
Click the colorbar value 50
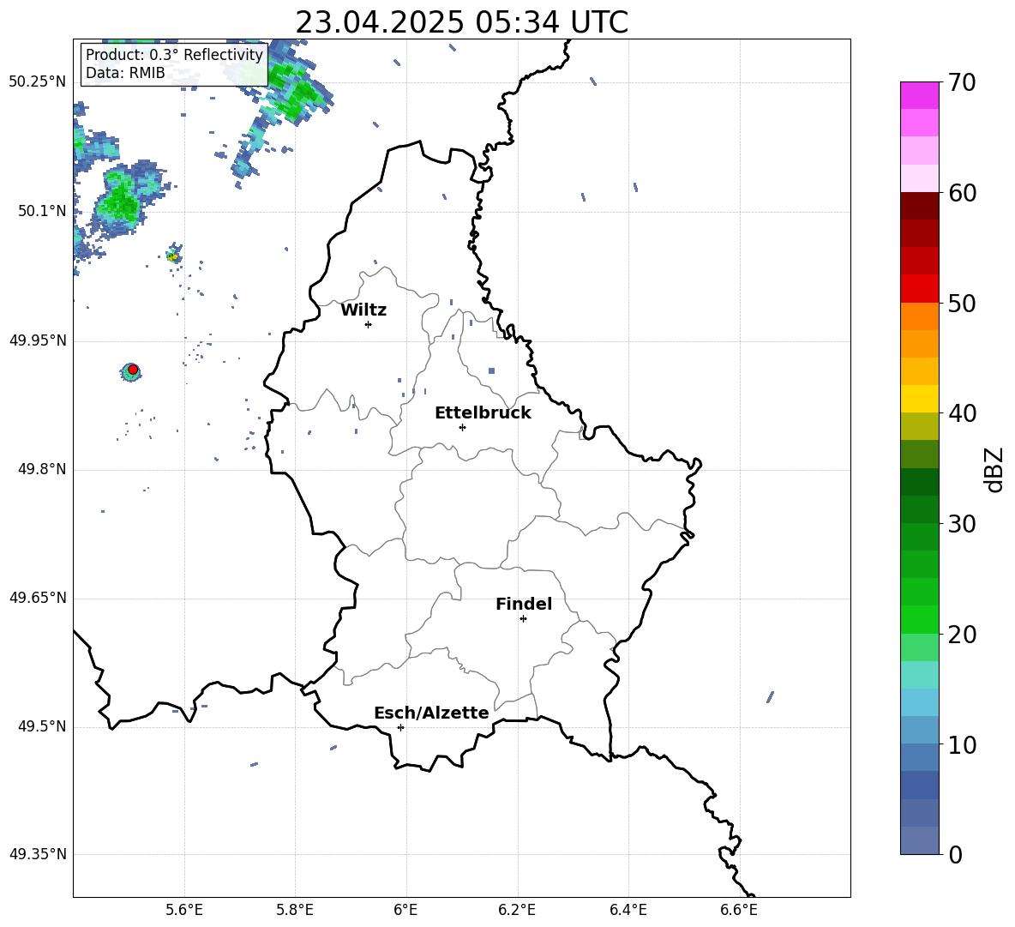pos(962,303)
